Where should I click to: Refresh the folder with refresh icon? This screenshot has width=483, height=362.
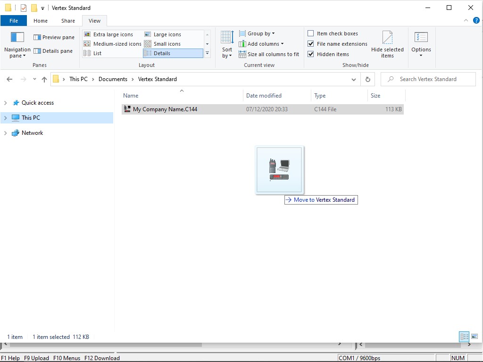tap(368, 79)
